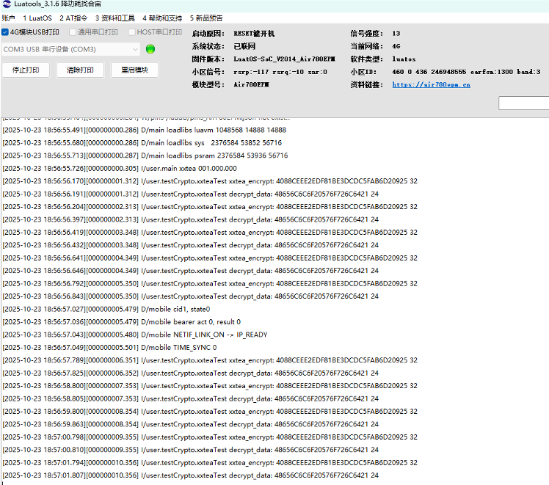Click the 模块型号 value Air780EPM

tap(251, 84)
